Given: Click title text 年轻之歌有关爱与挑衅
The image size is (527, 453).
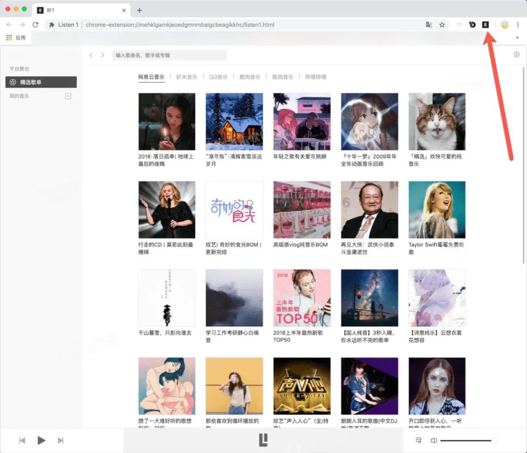Looking at the screenshot, I should [x=300, y=156].
